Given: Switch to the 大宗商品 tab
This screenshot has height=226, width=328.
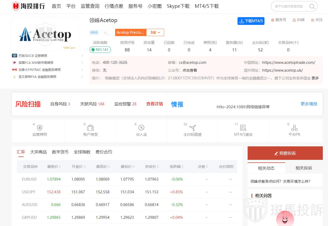Looking at the screenshot, I should click(x=38, y=152).
